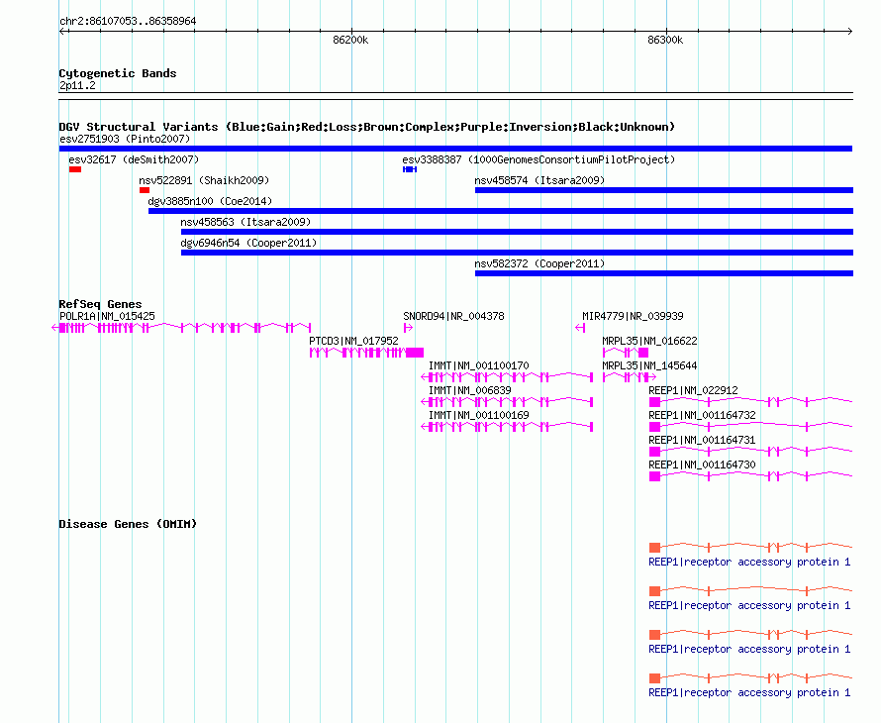Click the right arrow of the ruler
Viewport: 881px width, 723px height.
849,32
